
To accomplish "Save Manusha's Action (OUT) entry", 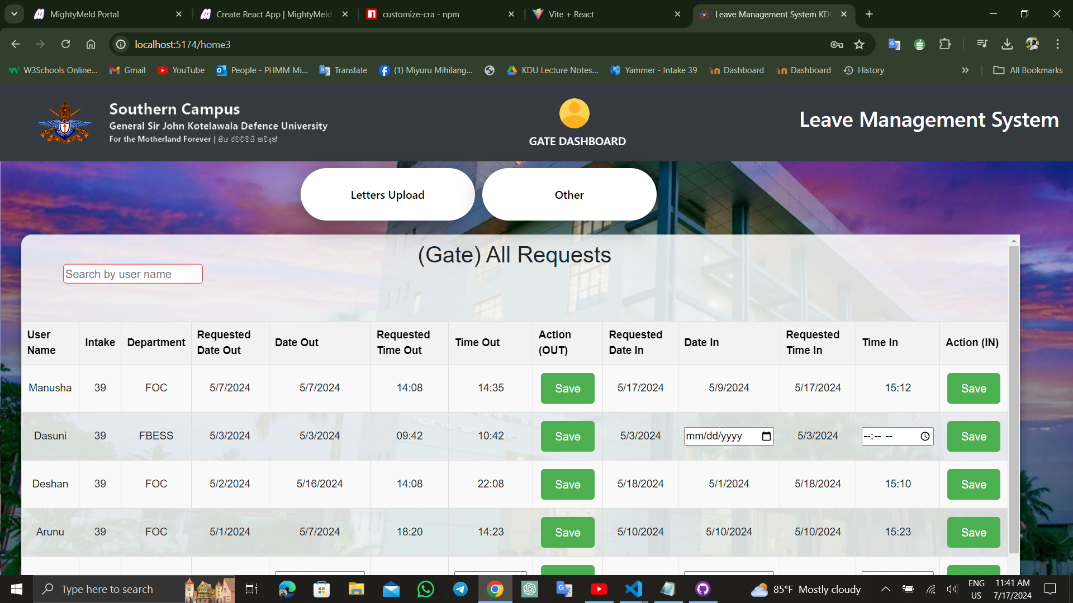I will [x=567, y=388].
